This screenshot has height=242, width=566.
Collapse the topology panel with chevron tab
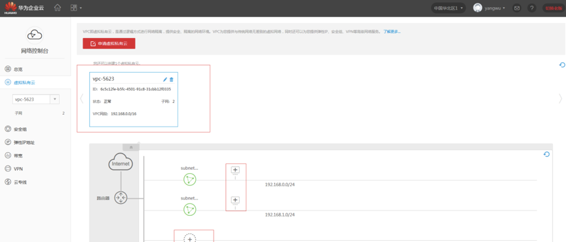click(131, 147)
